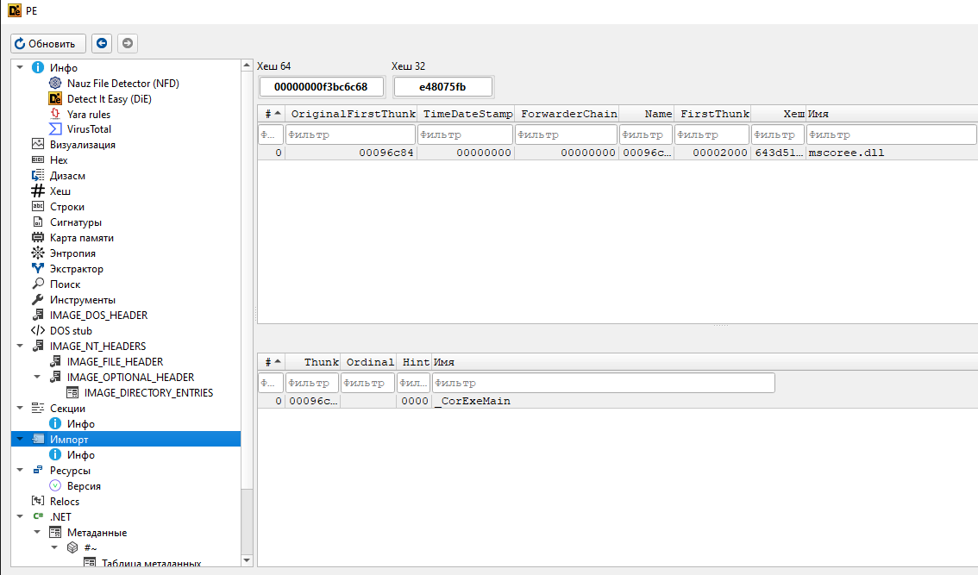This screenshot has width=978, height=575.
Task: Click tree scrollbar down arrow
Action: pos(247,560)
